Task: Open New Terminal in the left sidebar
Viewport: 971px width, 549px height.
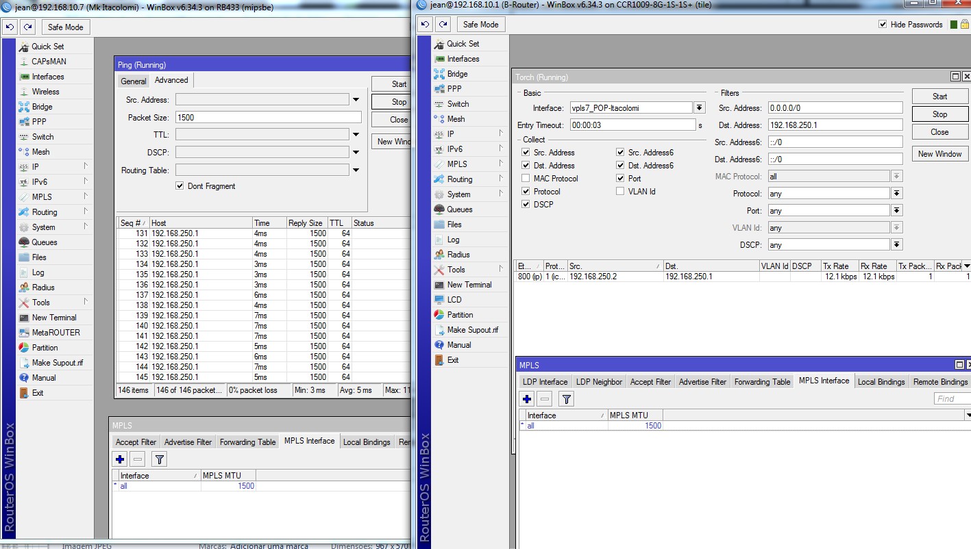Action: pos(53,318)
